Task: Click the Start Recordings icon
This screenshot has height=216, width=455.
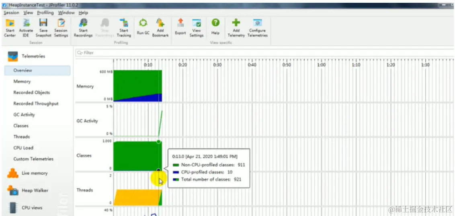Action: pyautogui.click(x=83, y=23)
